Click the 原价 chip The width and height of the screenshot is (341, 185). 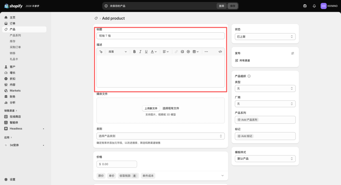[101, 176]
